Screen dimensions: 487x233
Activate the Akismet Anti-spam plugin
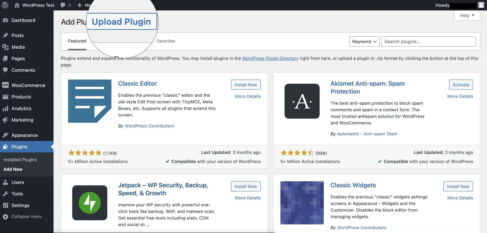click(x=461, y=85)
